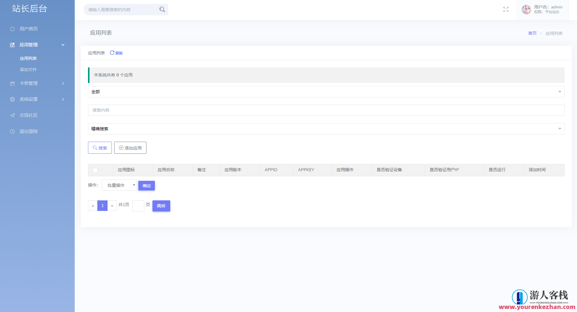The width and height of the screenshot is (577, 312).
Task: Open the 批量操作 batch action dropdown
Action: (x=119, y=185)
